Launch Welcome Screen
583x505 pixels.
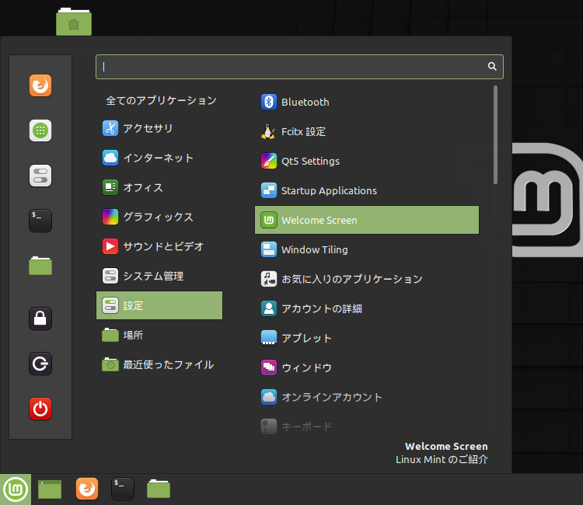367,220
